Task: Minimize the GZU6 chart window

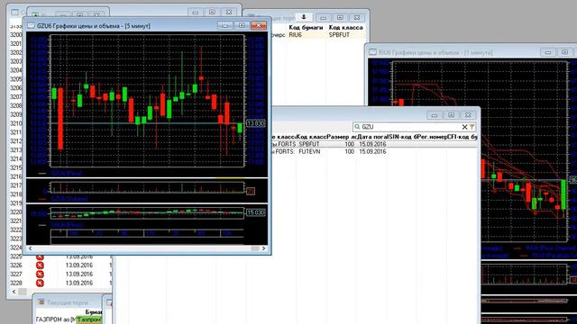Action: (x=224, y=25)
